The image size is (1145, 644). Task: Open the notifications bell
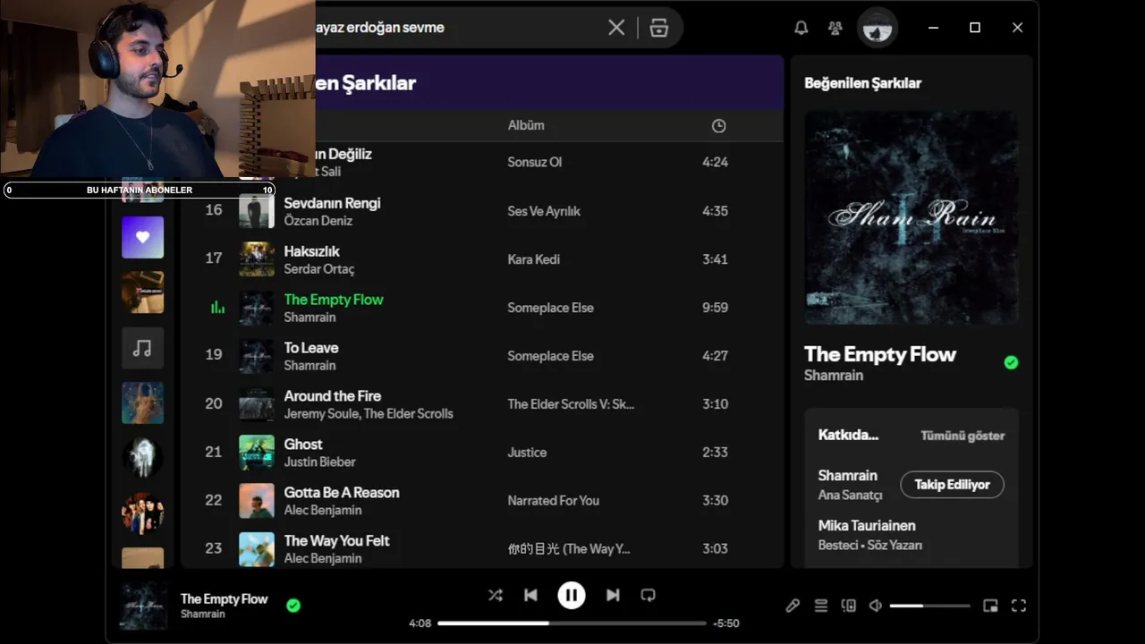coord(801,28)
